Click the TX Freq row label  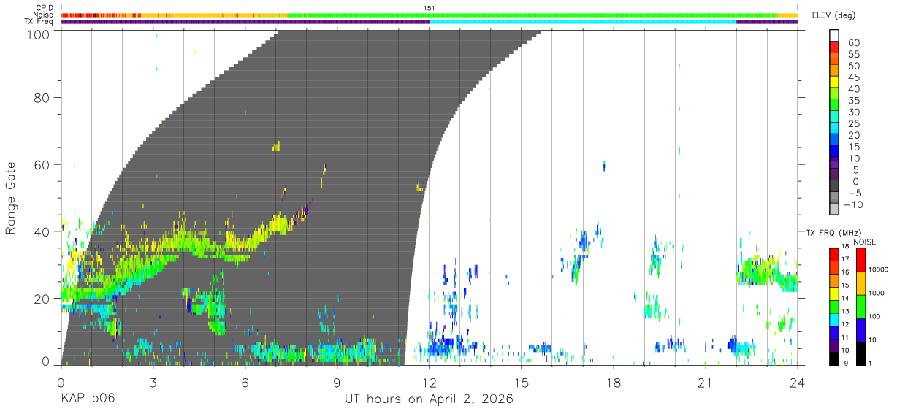coord(39,21)
